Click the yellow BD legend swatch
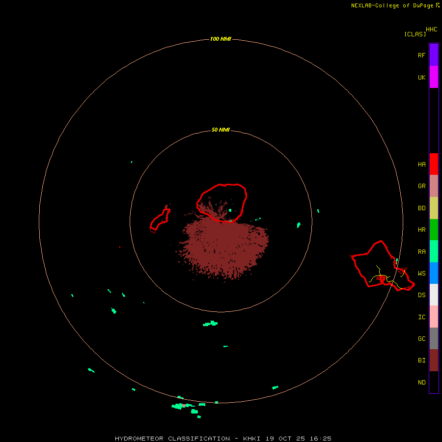 pos(434,208)
